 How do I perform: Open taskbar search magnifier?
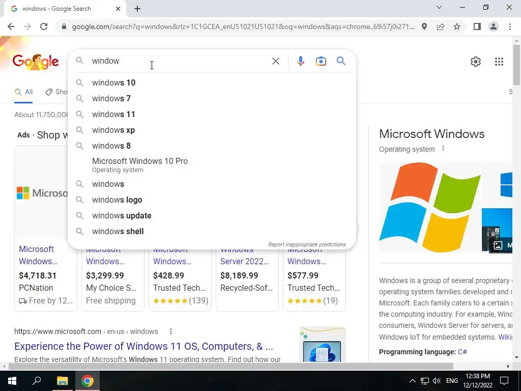[x=37, y=381]
